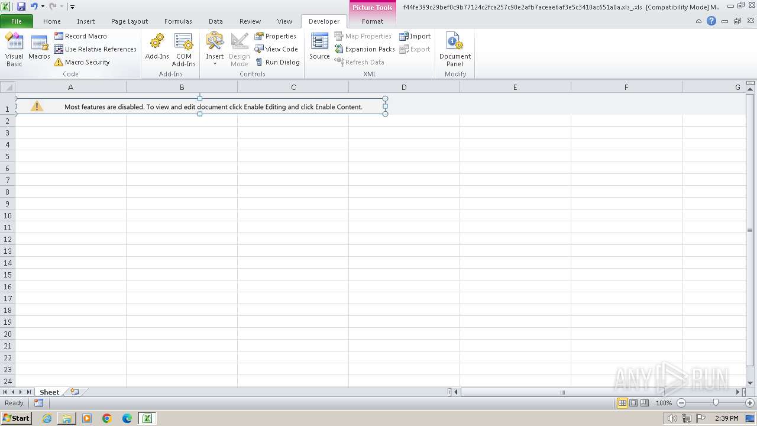The width and height of the screenshot is (757, 426).
Task: Launch Internet Explorer from taskbar
Action: pyautogui.click(x=47, y=418)
